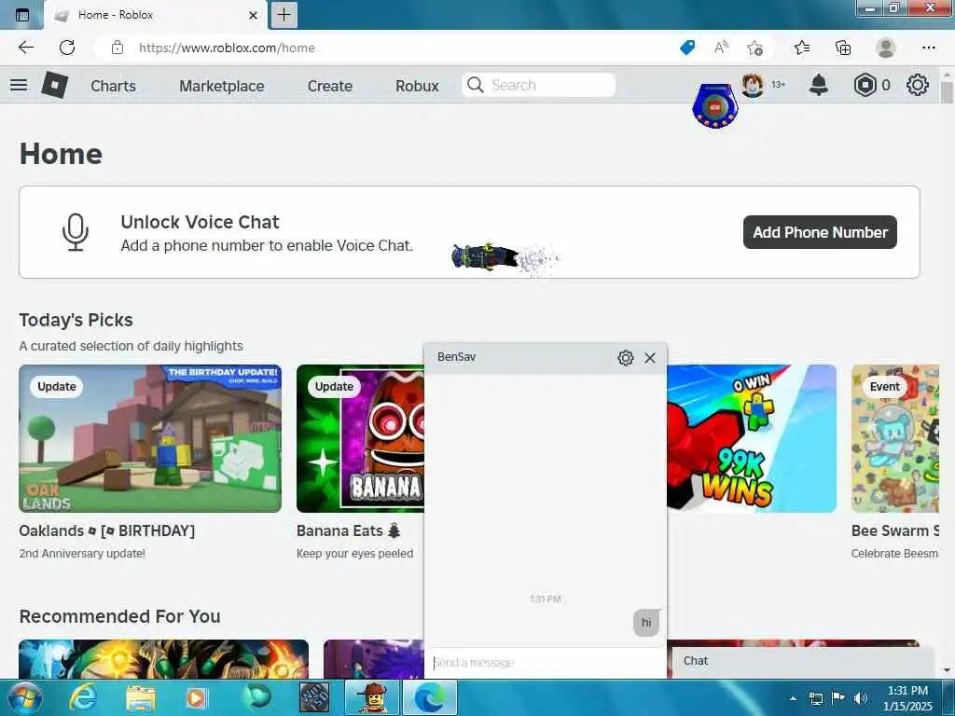Open the Robux balance icon

pos(865,85)
